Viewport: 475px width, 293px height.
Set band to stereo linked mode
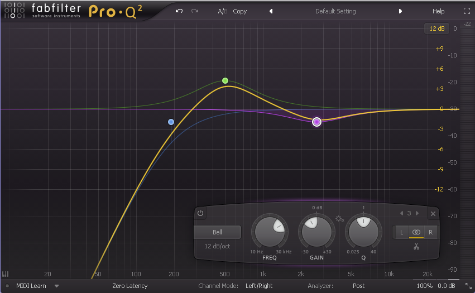coord(416,232)
